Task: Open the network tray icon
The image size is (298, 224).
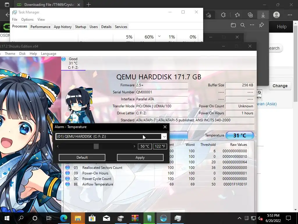Action: [x=253, y=218]
